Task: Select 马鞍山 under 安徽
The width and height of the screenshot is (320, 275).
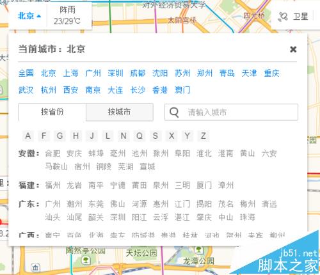Action: pos(56,166)
